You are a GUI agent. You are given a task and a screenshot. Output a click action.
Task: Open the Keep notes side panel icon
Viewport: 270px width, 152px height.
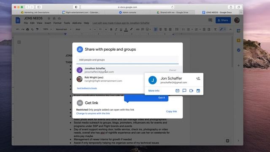(238, 41)
